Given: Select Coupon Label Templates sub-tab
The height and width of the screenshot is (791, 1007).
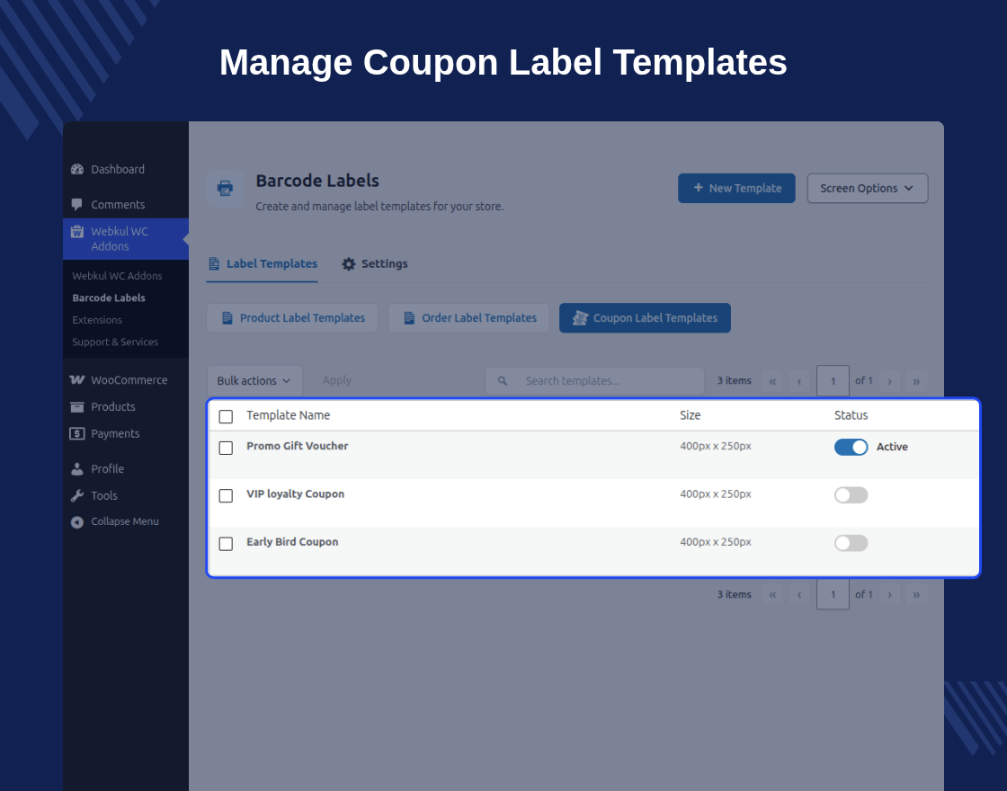Looking at the screenshot, I should click(645, 318).
